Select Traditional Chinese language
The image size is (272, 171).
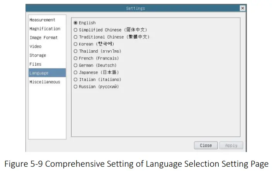[x=76, y=37]
